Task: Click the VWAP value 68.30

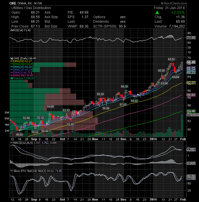Action: (x=84, y=26)
